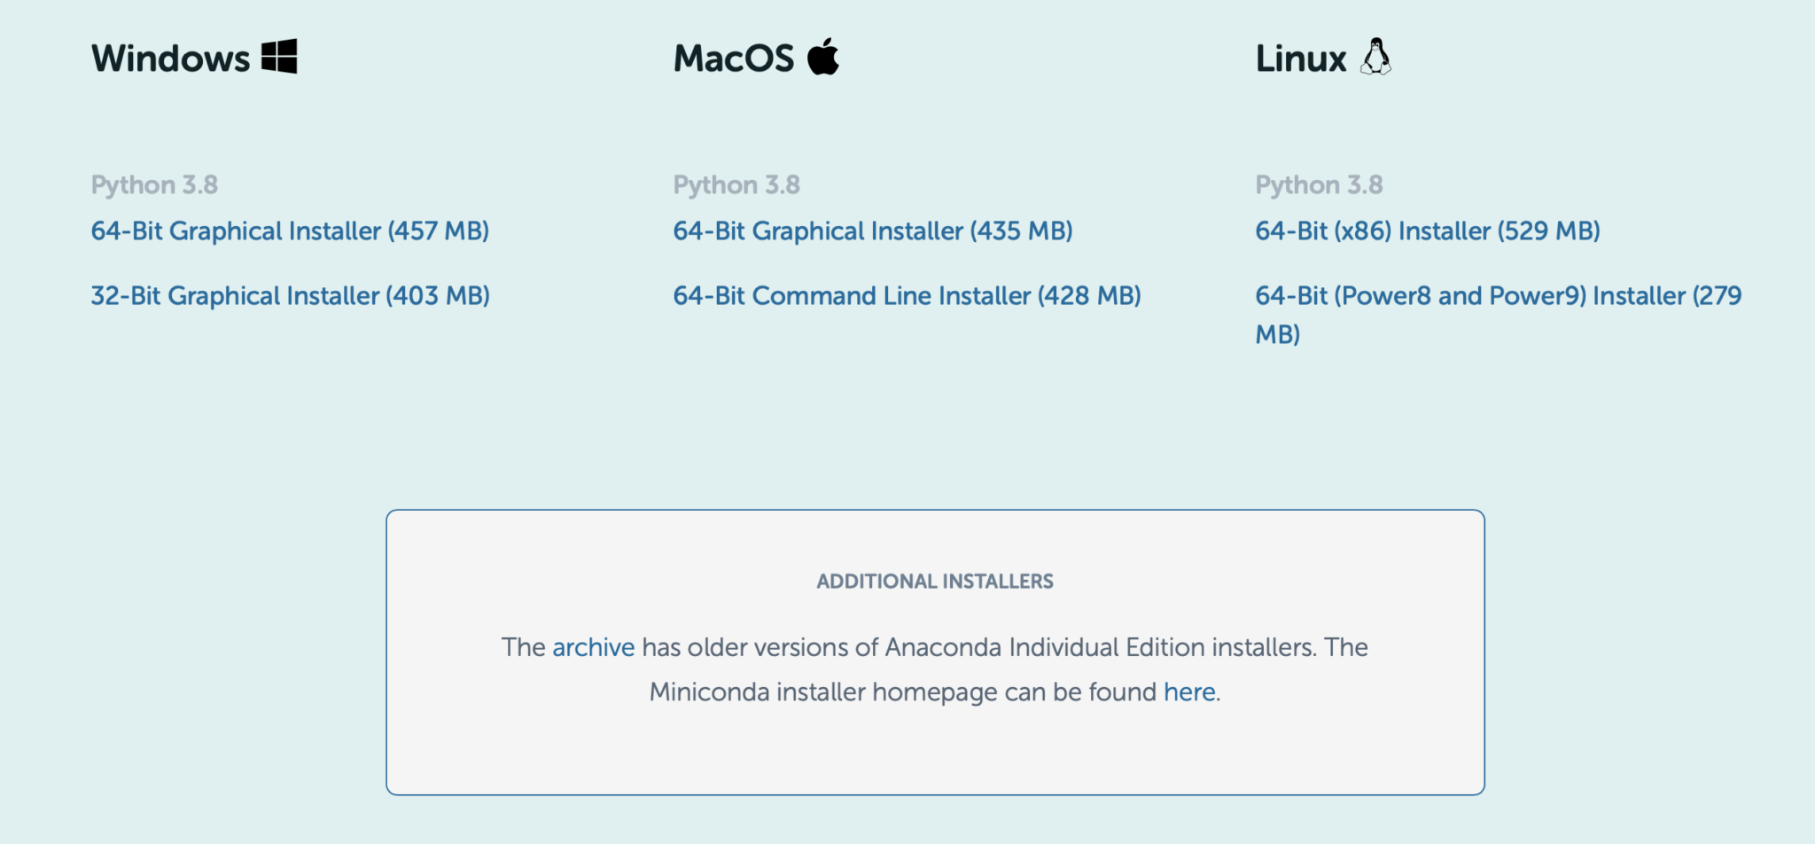Download the MacOS 64-Bit Command Line Installer
1815x844 pixels.
pos(907,296)
